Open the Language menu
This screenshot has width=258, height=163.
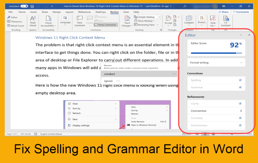[x=65, y=21]
